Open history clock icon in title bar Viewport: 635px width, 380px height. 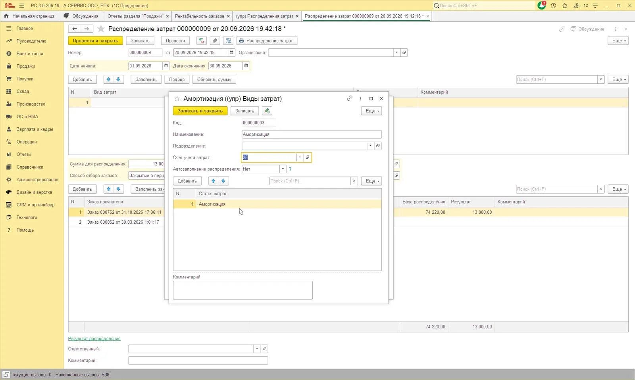[553, 6]
